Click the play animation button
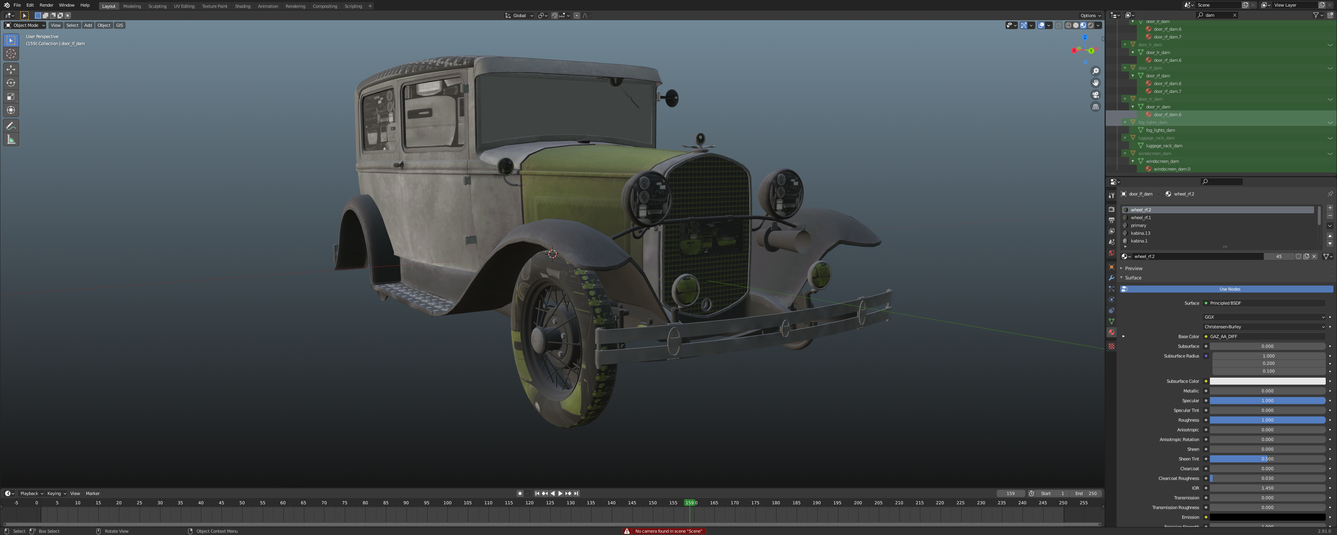Image resolution: width=1337 pixels, height=535 pixels. tap(560, 493)
